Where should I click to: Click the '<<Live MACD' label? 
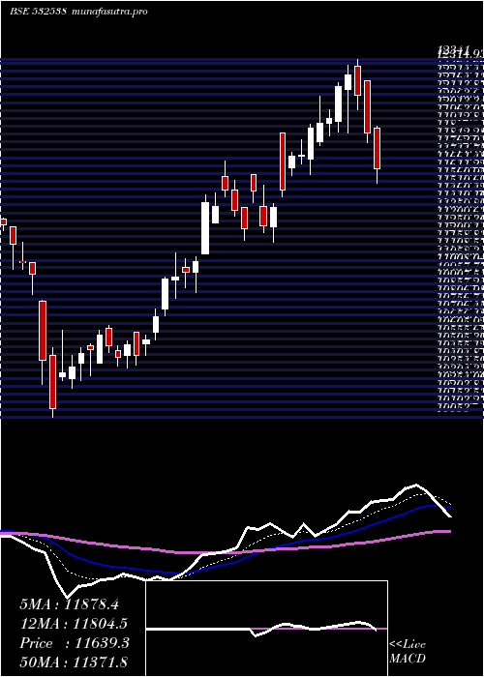(x=408, y=652)
